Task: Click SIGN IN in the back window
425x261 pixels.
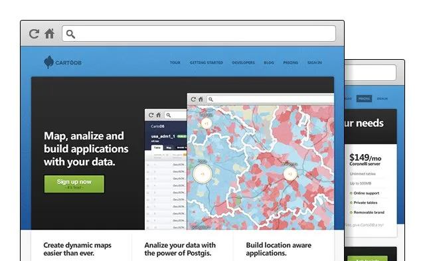Action: 382,99
